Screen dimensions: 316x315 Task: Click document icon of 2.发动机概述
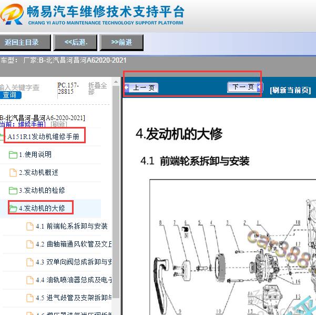pos(13,173)
